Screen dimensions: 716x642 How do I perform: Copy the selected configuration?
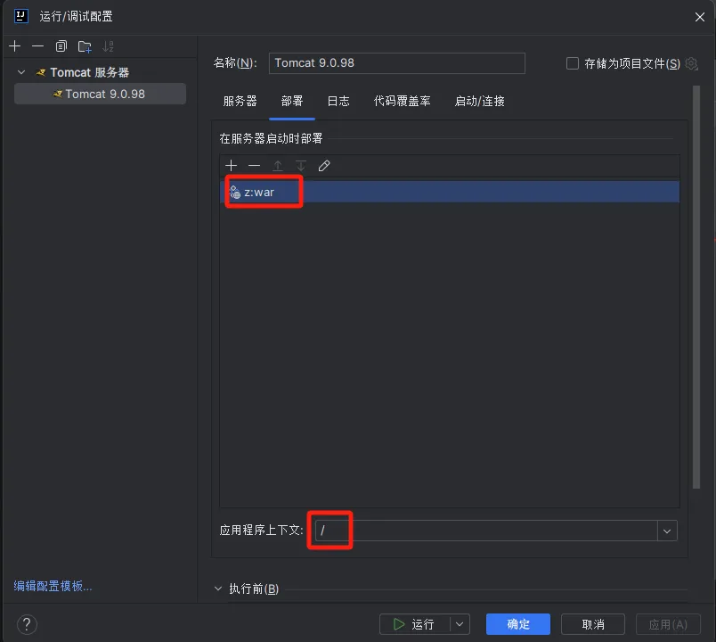pyautogui.click(x=61, y=46)
